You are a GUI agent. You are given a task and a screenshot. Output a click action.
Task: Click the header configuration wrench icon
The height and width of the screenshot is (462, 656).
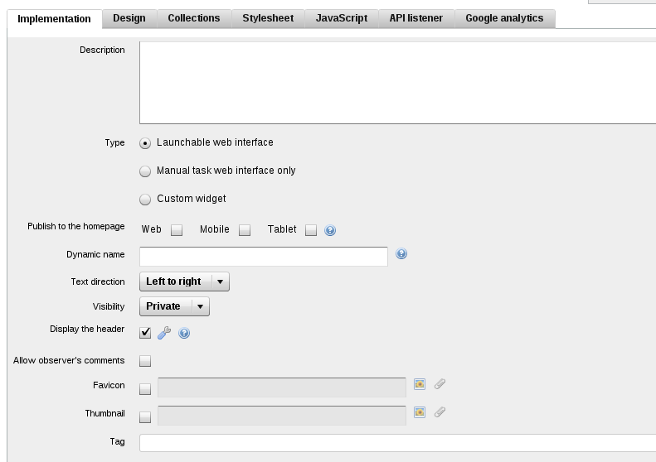pos(164,333)
